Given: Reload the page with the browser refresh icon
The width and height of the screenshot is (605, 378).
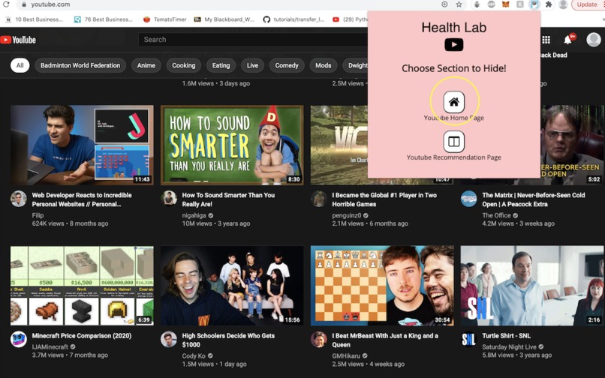Looking at the screenshot, I should [6, 4].
